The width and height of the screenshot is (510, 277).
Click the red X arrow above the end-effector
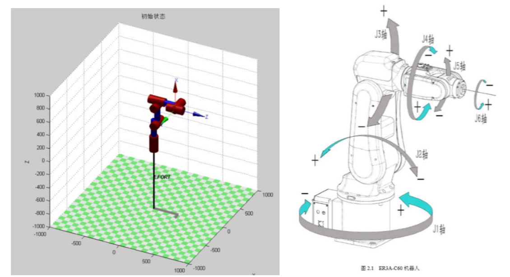175,87
